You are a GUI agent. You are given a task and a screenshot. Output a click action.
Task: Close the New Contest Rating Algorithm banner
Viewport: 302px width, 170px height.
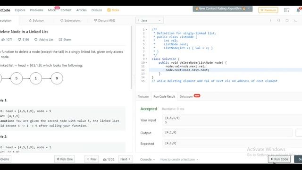pyautogui.click(x=249, y=8)
